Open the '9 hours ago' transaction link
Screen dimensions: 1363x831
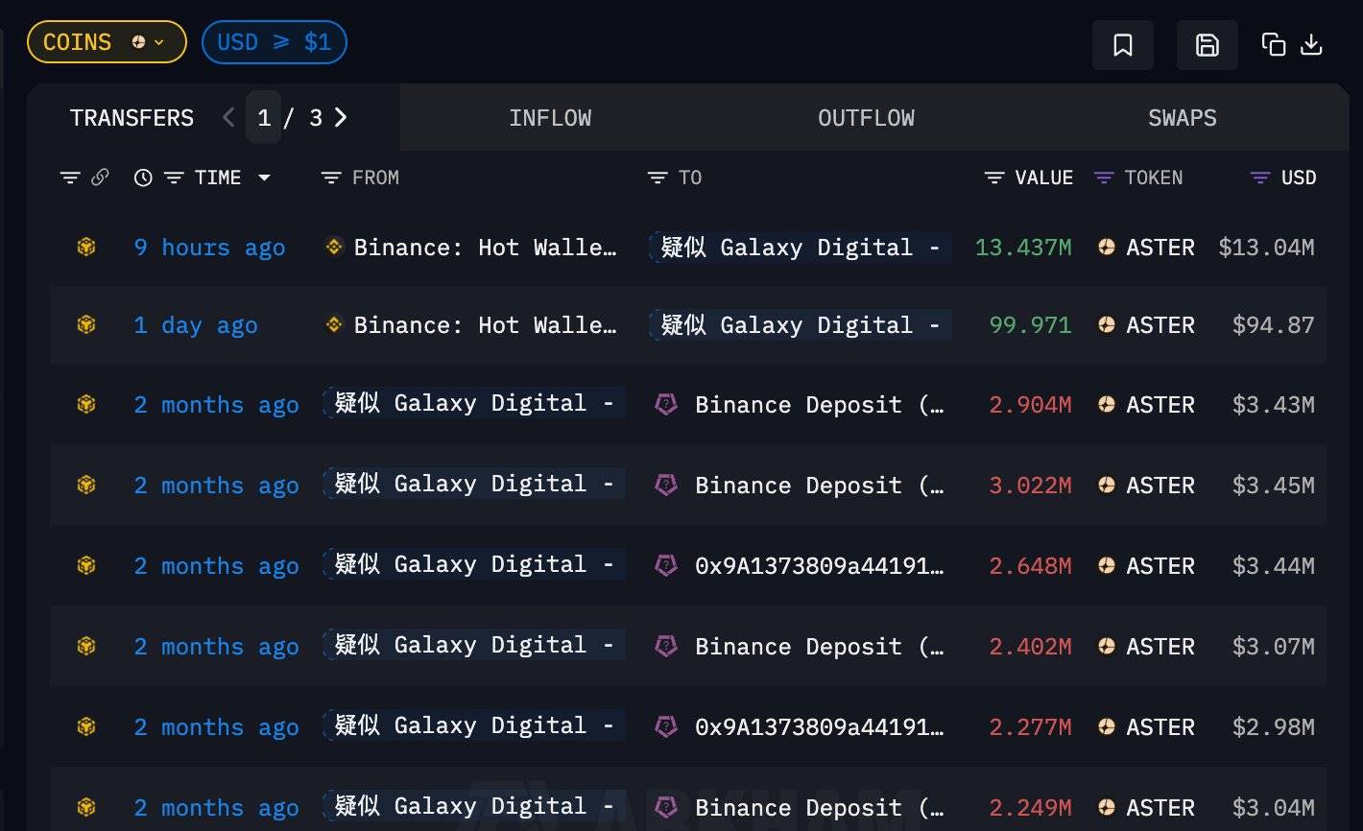209,248
